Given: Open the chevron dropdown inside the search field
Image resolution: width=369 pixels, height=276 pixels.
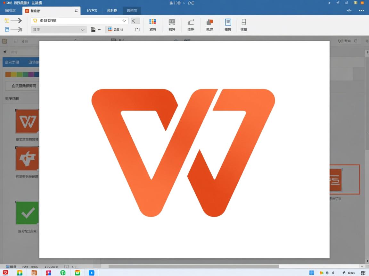Looking at the screenshot, I should [124, 21].
